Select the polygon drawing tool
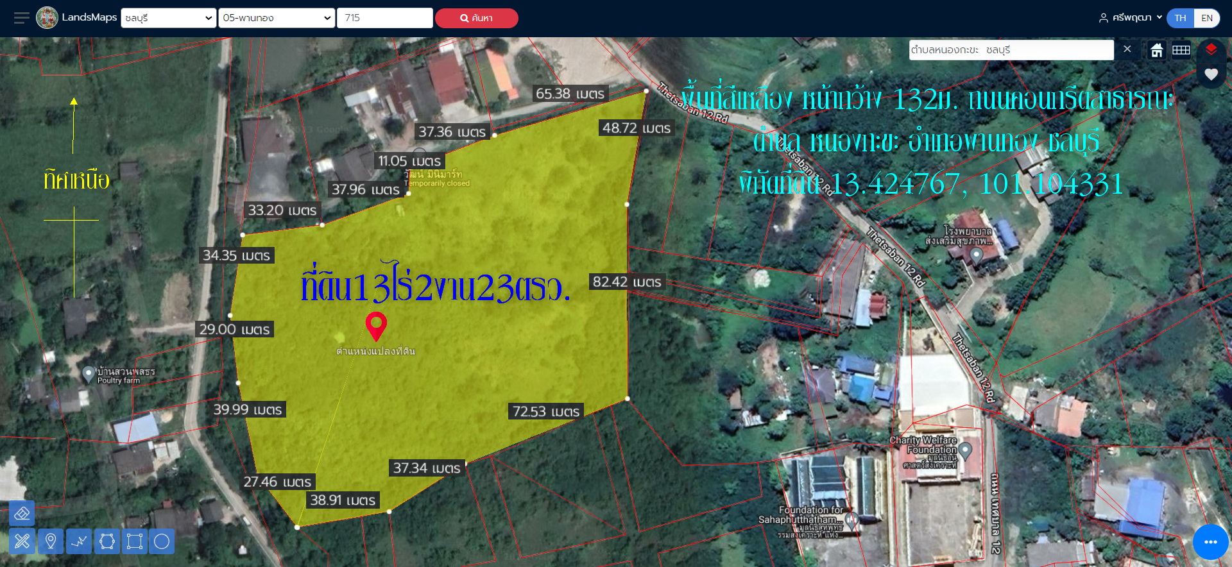This screenshot has width=1232, height=567. pos(107,541)
